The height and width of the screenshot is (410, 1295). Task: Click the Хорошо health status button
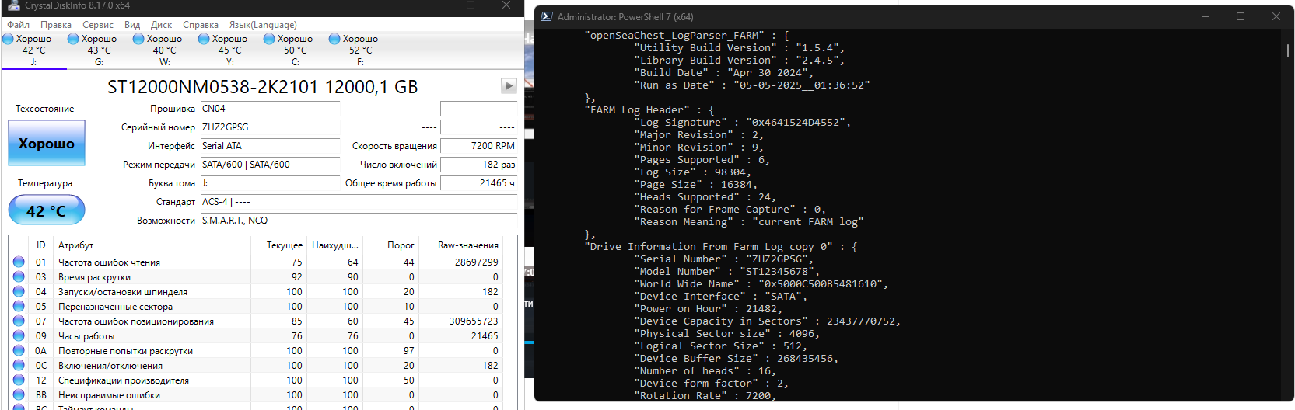(x=47, y=143)
